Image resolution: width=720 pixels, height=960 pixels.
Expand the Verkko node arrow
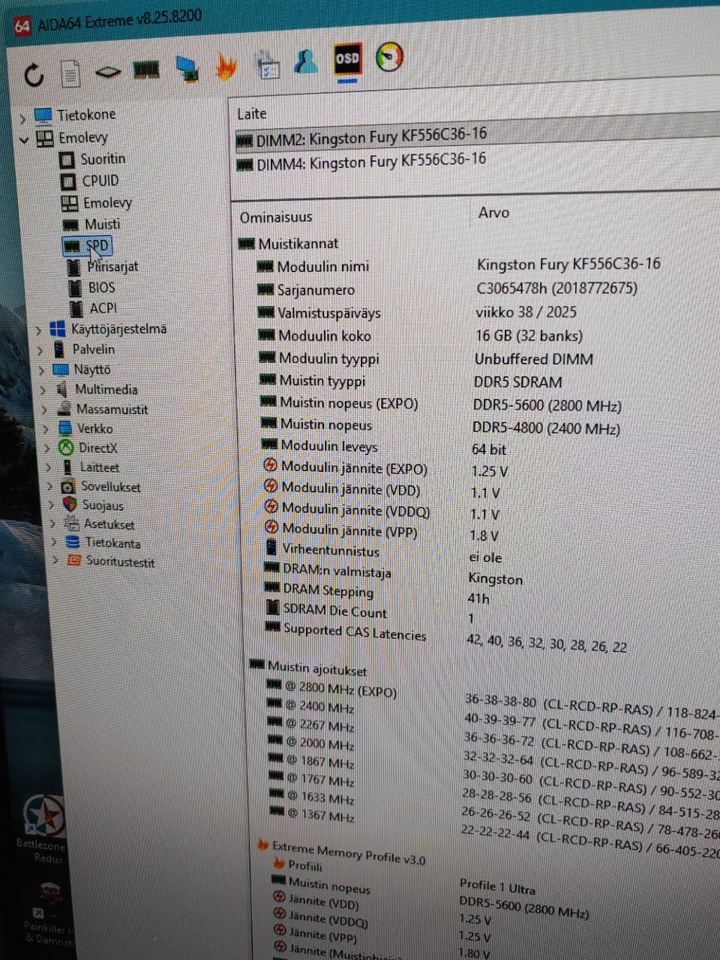point(46,429)
